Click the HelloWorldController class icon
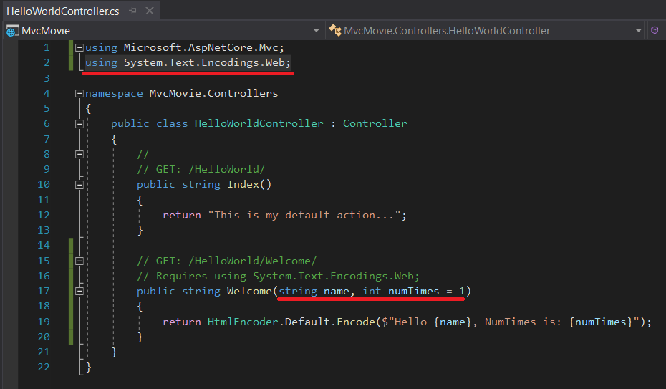This screenshot has height=389, width=666. pyautogui.click(x=335, y=30)
